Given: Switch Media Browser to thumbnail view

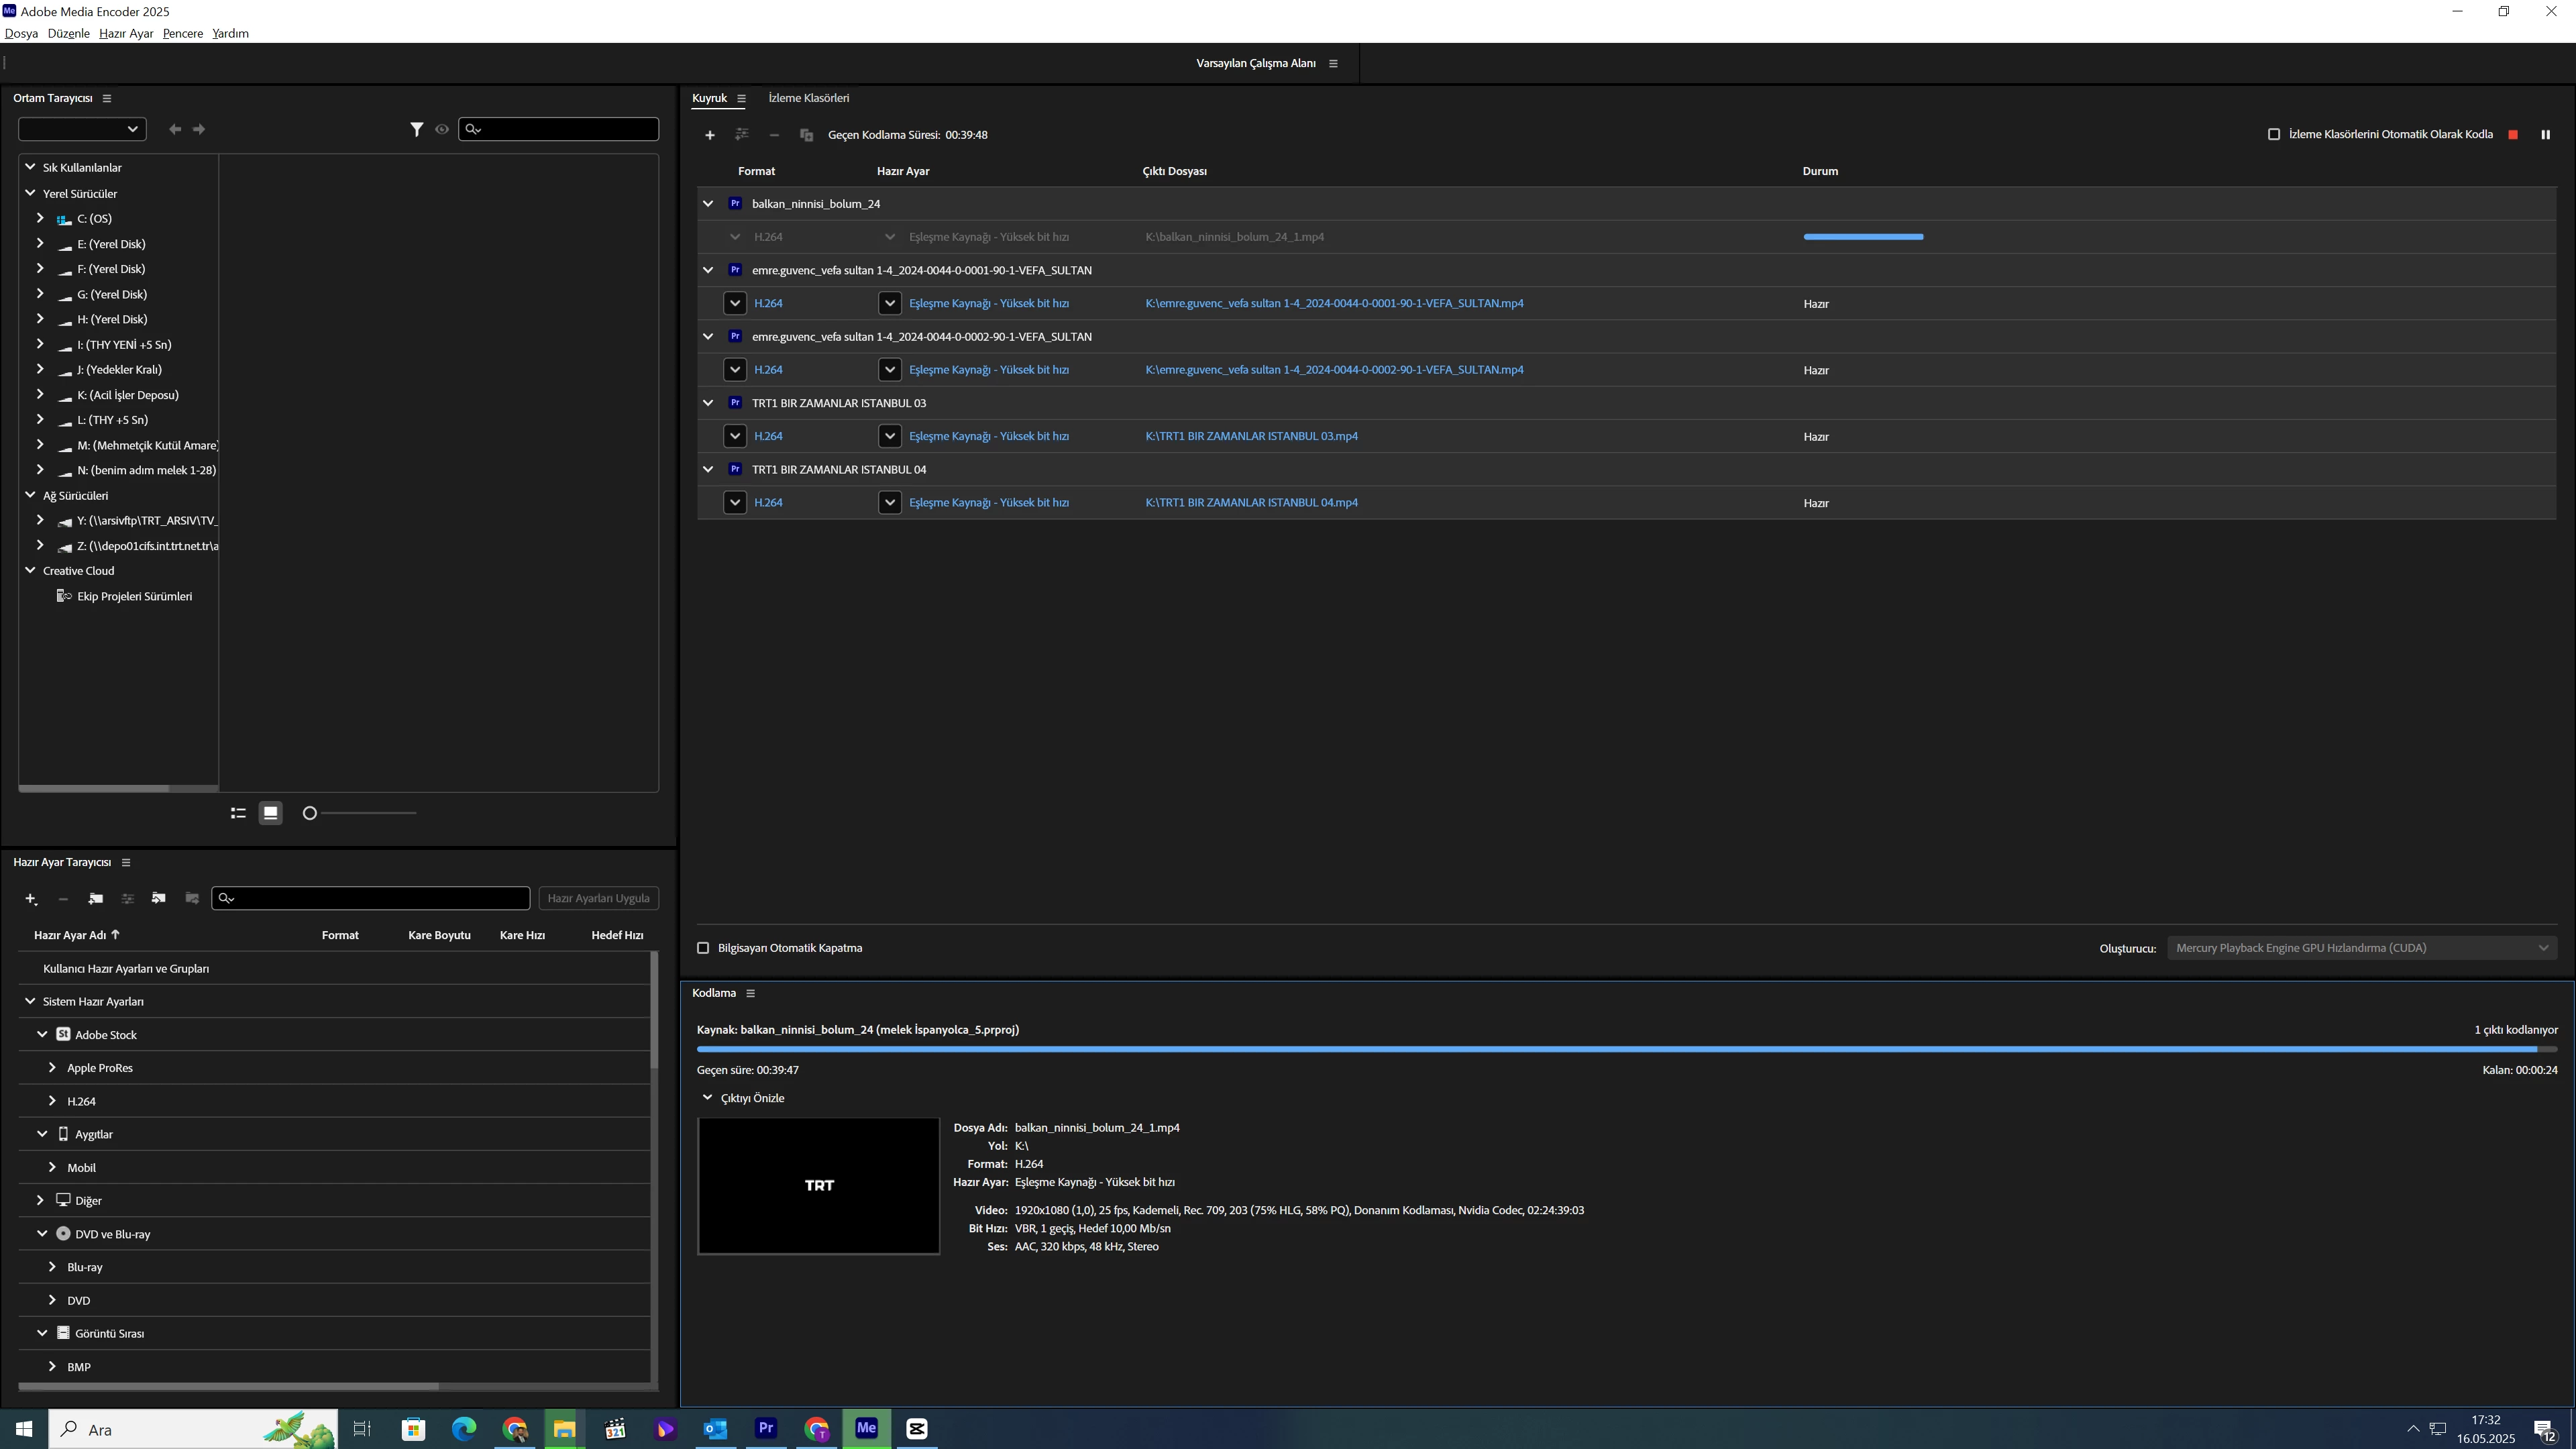Looking at the screenshot, I should point(270,813).
